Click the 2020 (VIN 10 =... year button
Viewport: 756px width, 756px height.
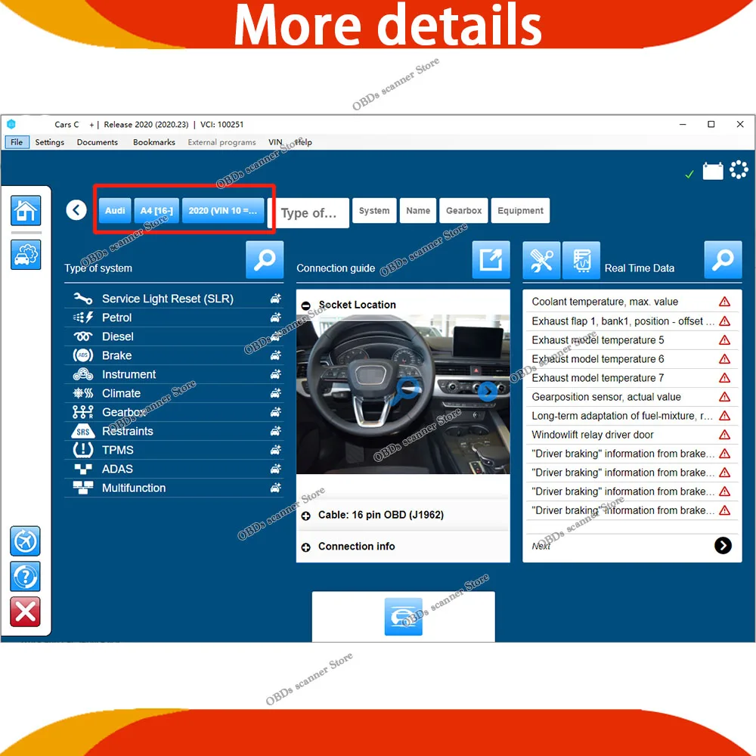223,211
